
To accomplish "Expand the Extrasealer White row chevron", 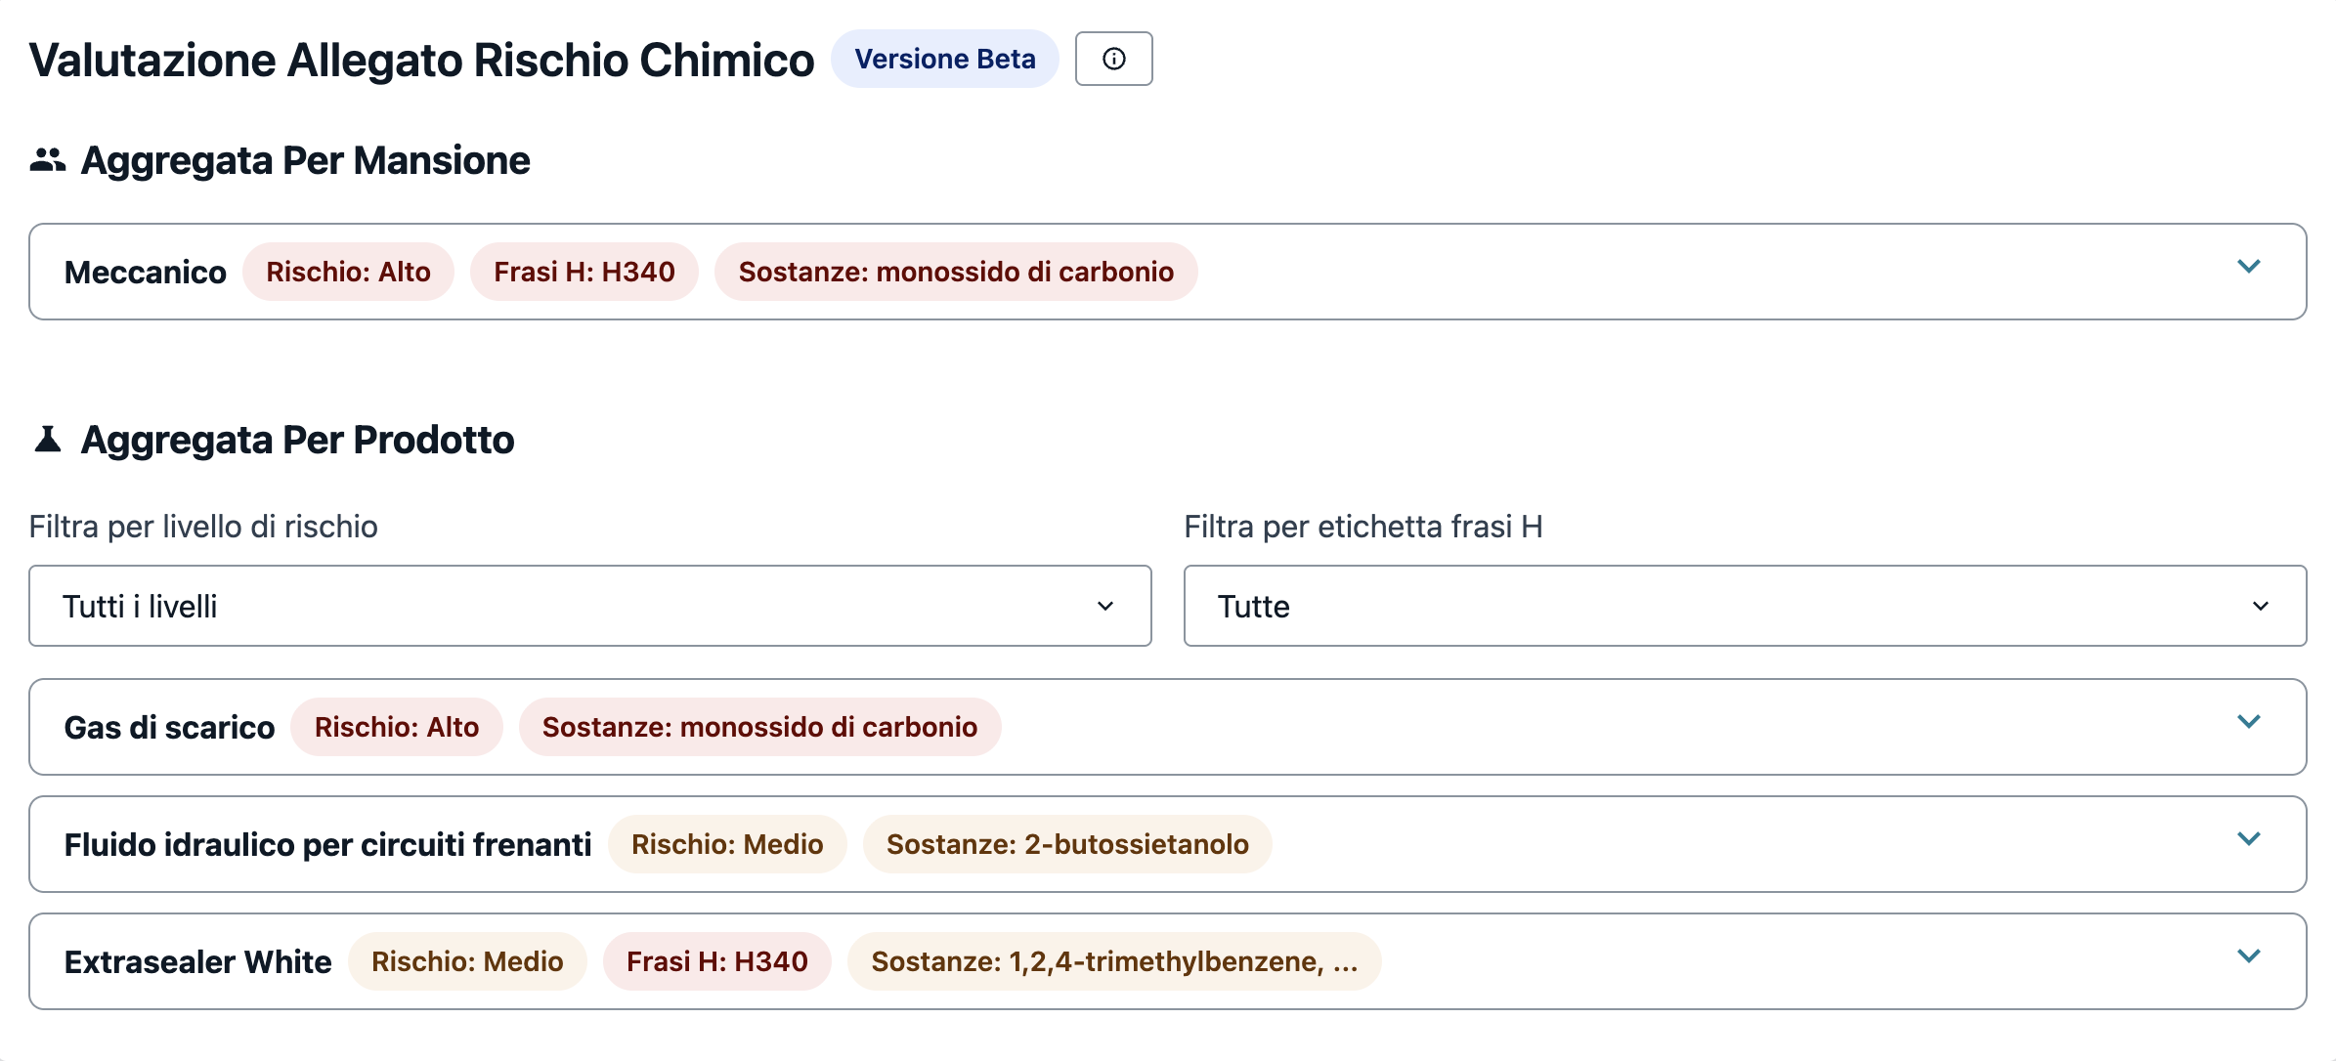I will coord(2249,956).
